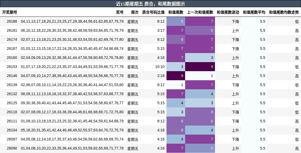Click the 上一次和值尾数 cell 1 in row 26146
The height and width of the screenshot is (153, 301).
point(200,76)
